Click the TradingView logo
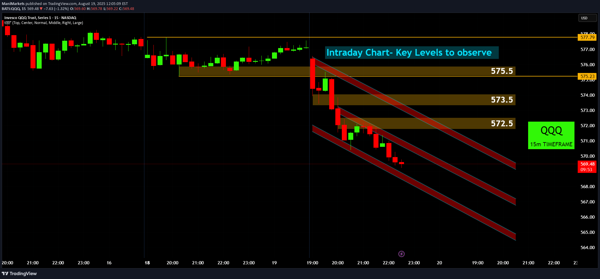The image size is (600, 279). click(x=19, y=273)
